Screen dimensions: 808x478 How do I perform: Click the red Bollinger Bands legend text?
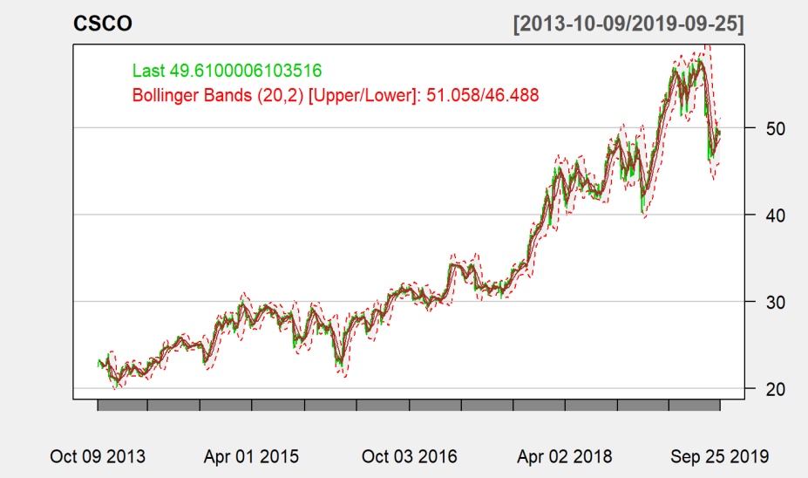coord(336,93)
